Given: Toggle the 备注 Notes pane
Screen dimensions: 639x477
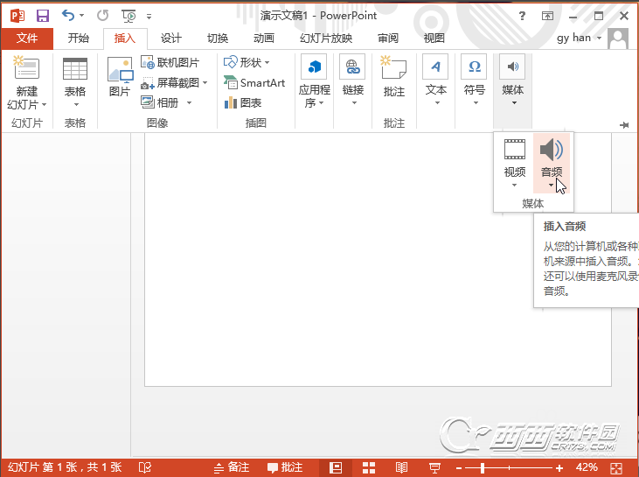Looking at the screenshot, I should click(x=232, y=467).
